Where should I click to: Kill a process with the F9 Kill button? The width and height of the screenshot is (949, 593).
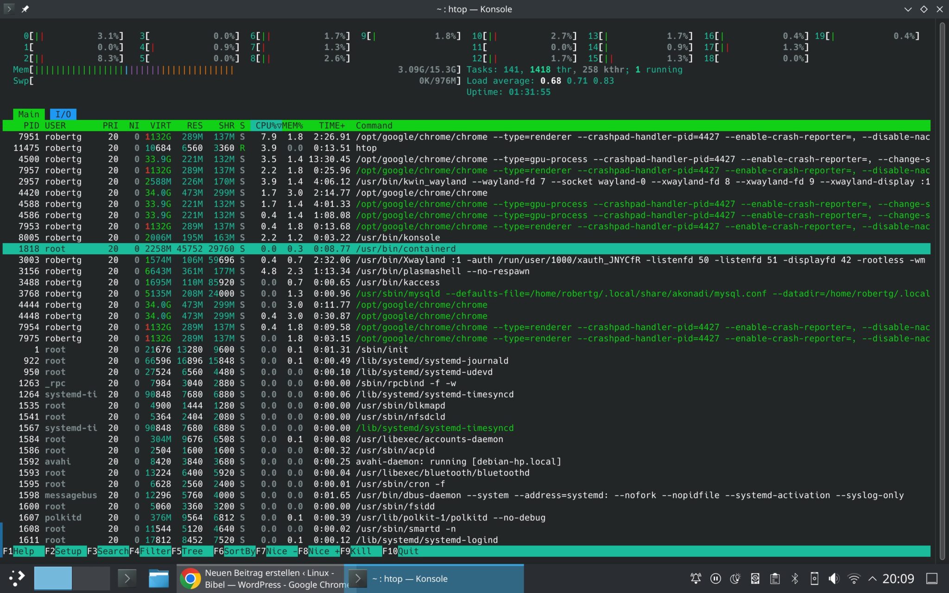[x=357, y=551]
